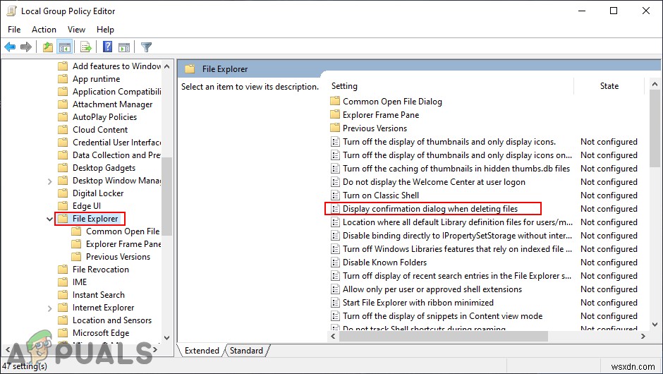Viewport: 663px width, 374px height.
Task: Click folder icon next to IME
Action: tap(63, 282)
